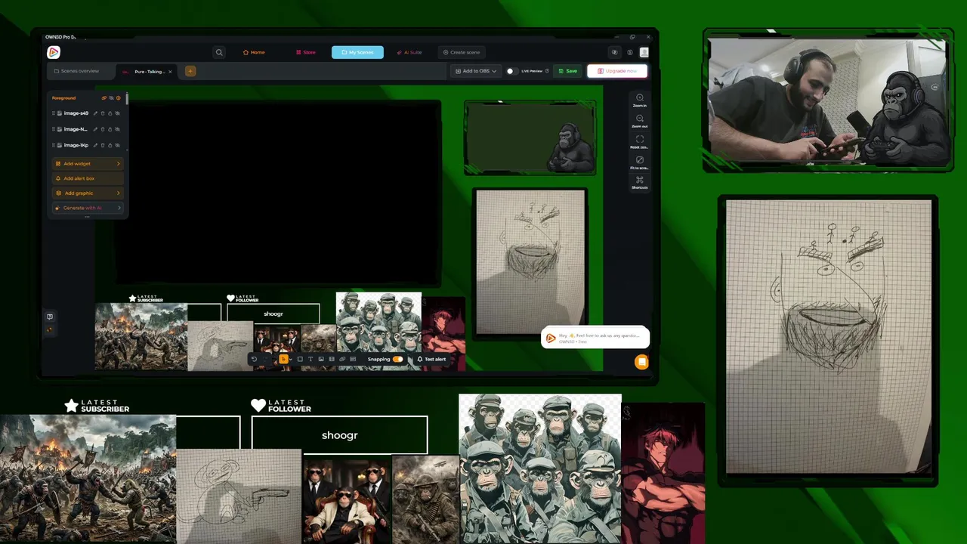Select the image-s49 layer name
Viewport: 967px width, 544px height.
pyautogui.click(x=76, y=113)
